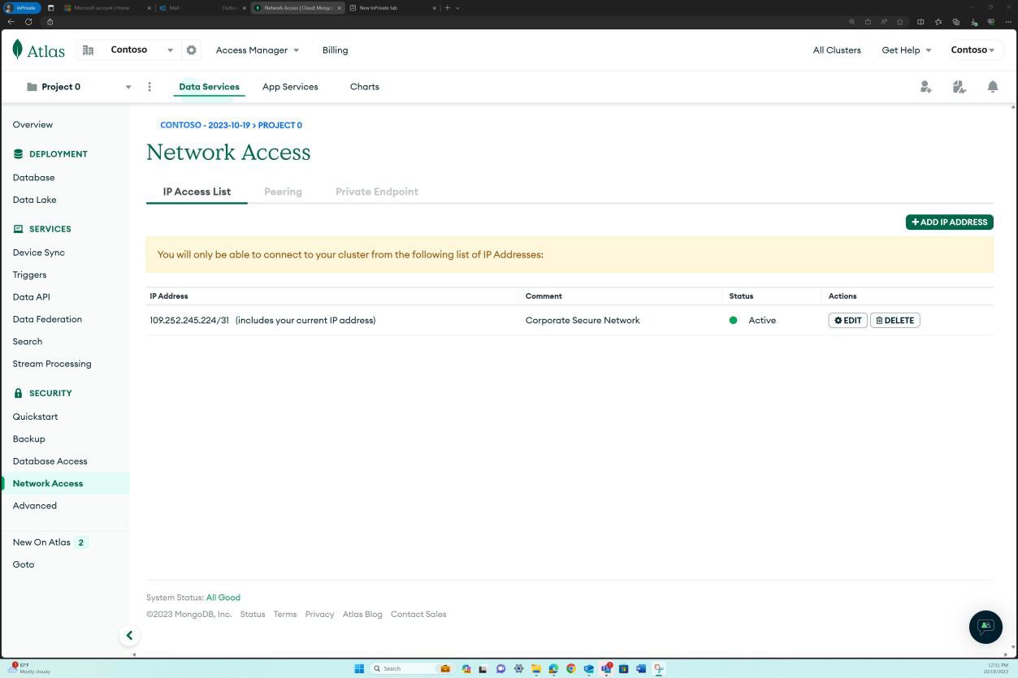Open the App Services menu item

point(290,86)
